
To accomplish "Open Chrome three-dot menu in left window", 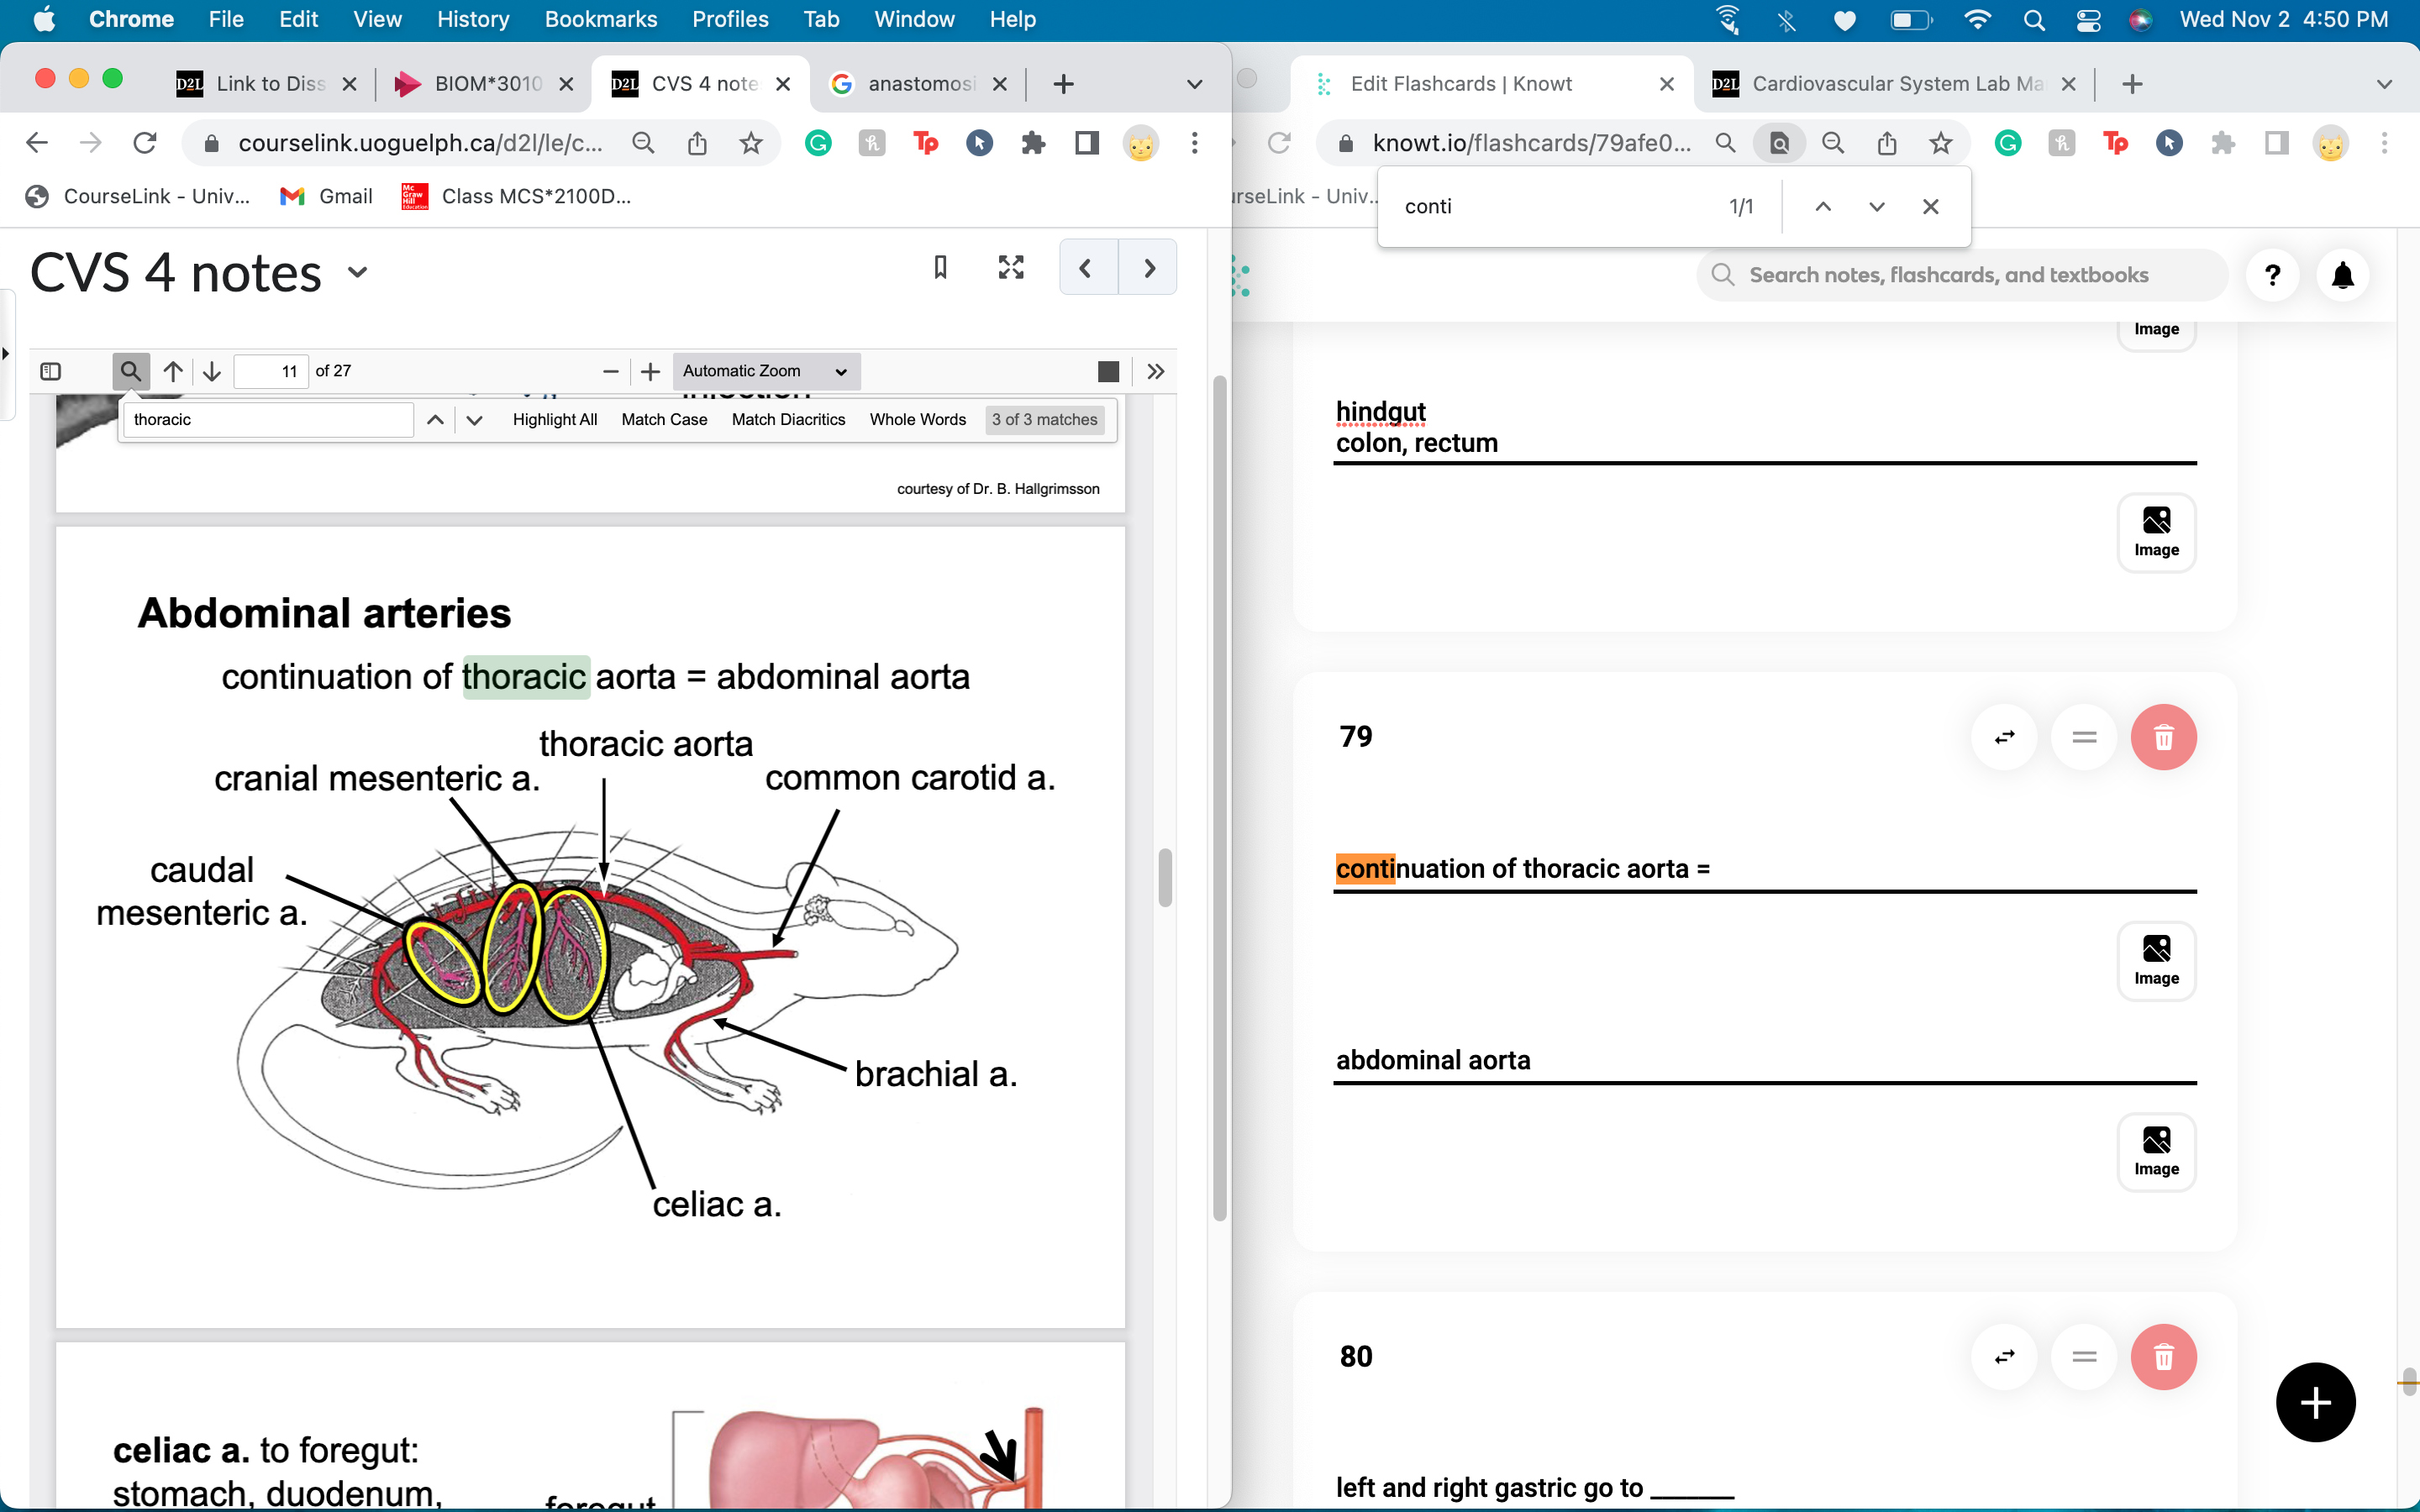I will [x=1194, y=143].
